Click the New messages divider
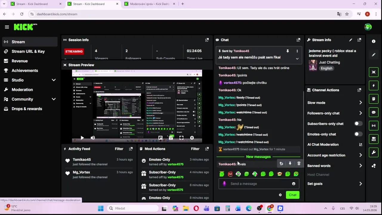Viewport: 382px width, 215px height. click(258, 156)
